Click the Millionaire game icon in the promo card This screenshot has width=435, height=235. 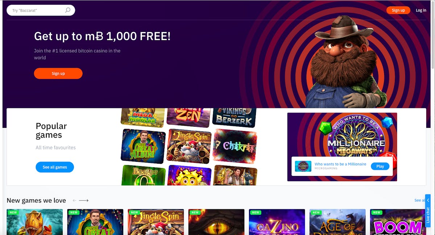coord(303,166)
